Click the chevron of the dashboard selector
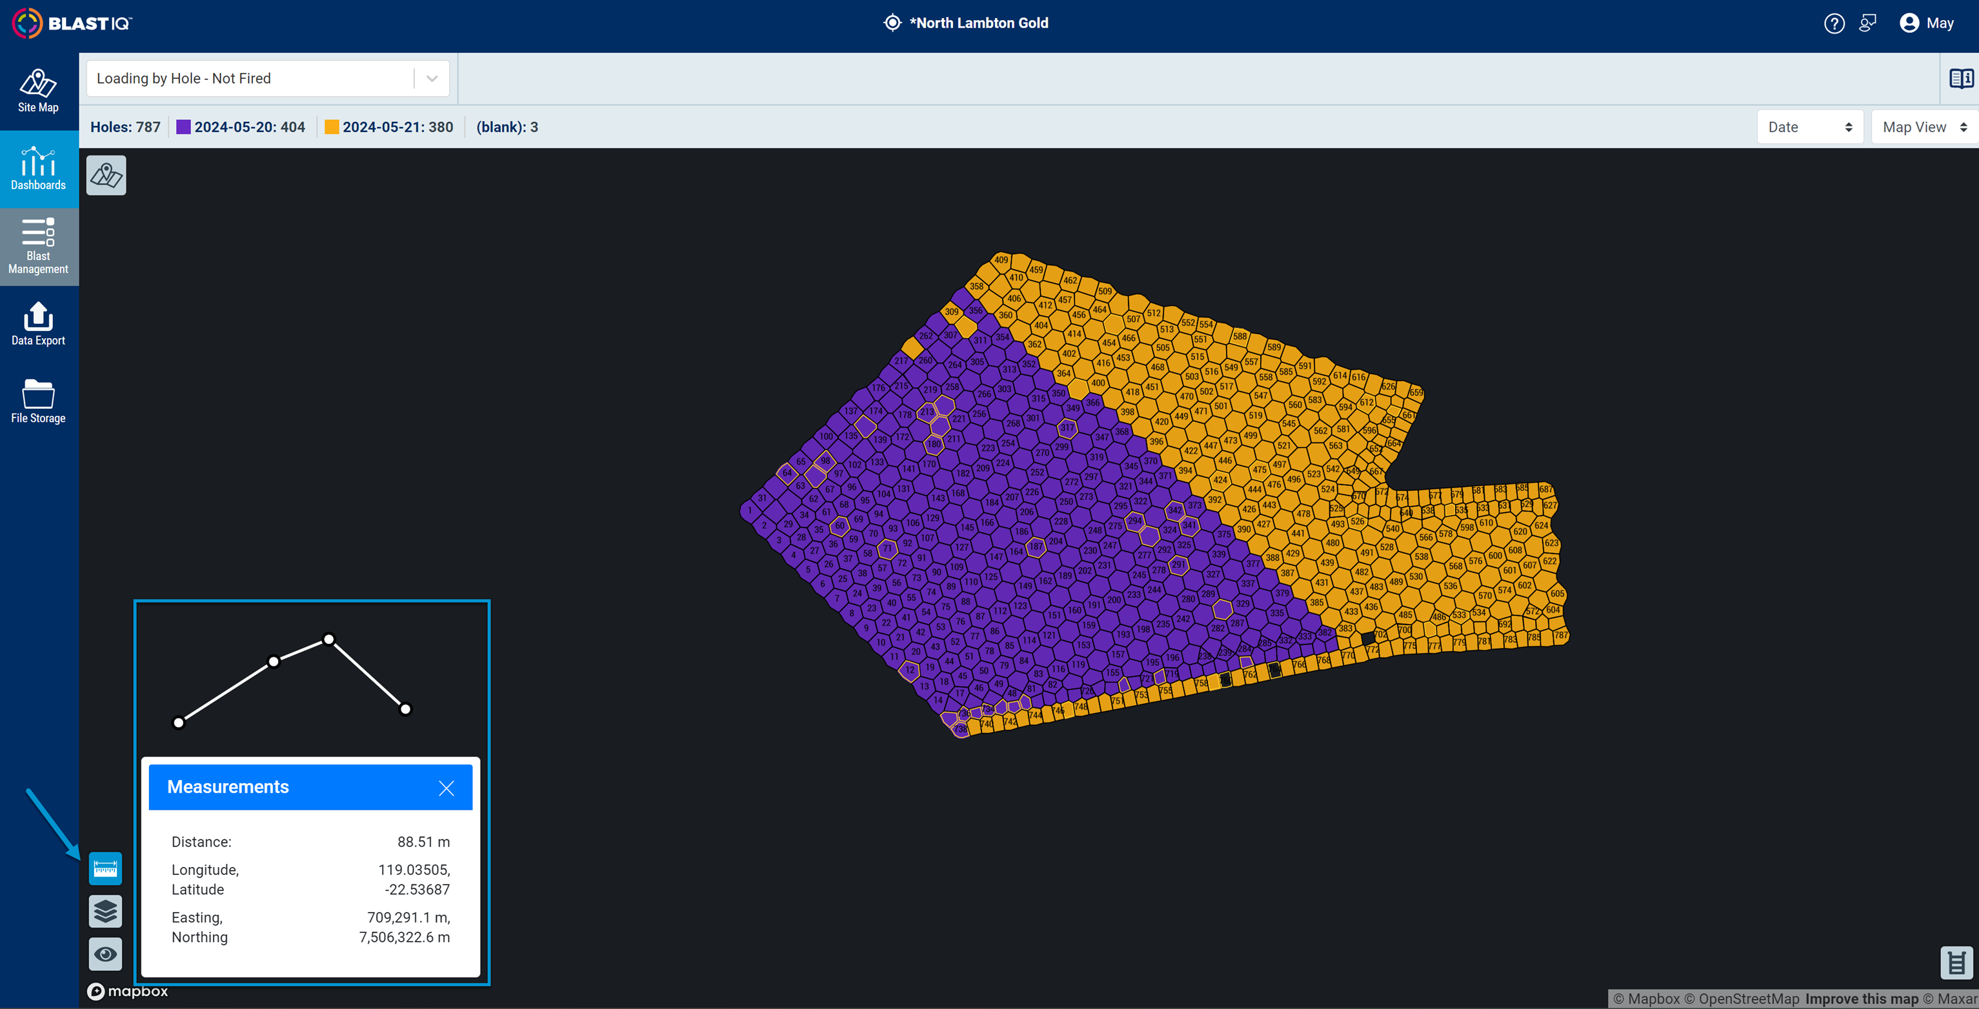Viewport: 1979px width, 1009px height. (x=432, y=78)
